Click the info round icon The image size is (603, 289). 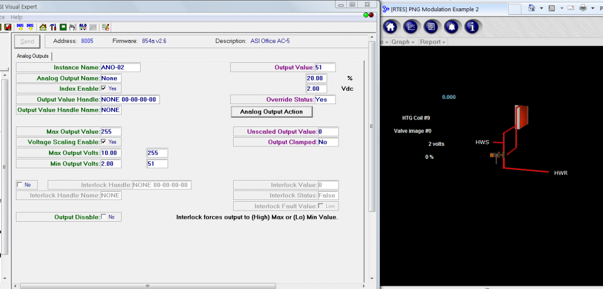pyautogui.click(x=472, y=26)
